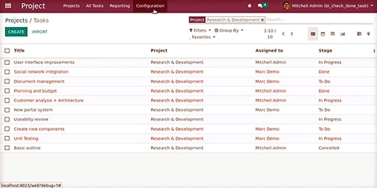This screenshot has height=188, width=377.
Task: Tick checkbox for Unit Testing task
Action: point(7,138)
